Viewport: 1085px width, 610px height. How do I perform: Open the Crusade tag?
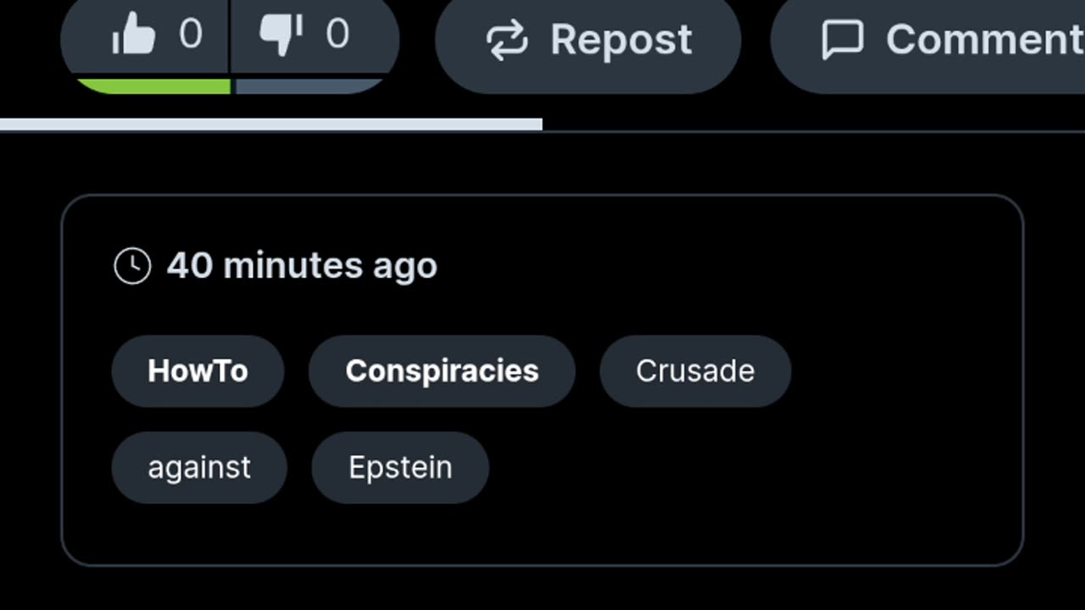tap(695, 371)
